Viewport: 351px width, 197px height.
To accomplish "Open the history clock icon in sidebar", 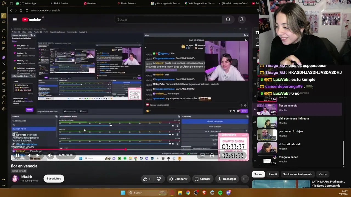I will click(4, 97).
